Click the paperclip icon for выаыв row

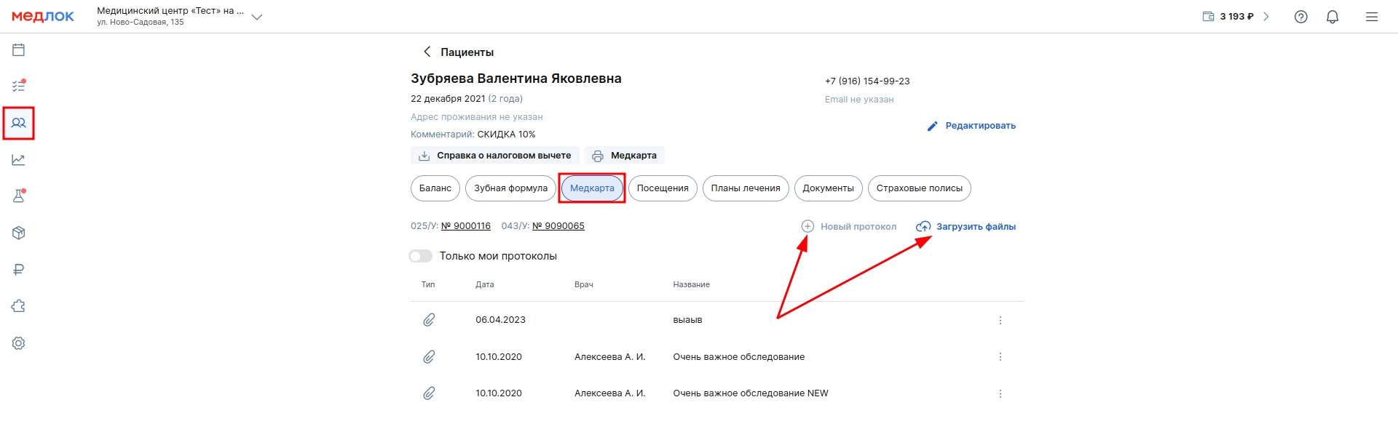[x=430, y=320]
